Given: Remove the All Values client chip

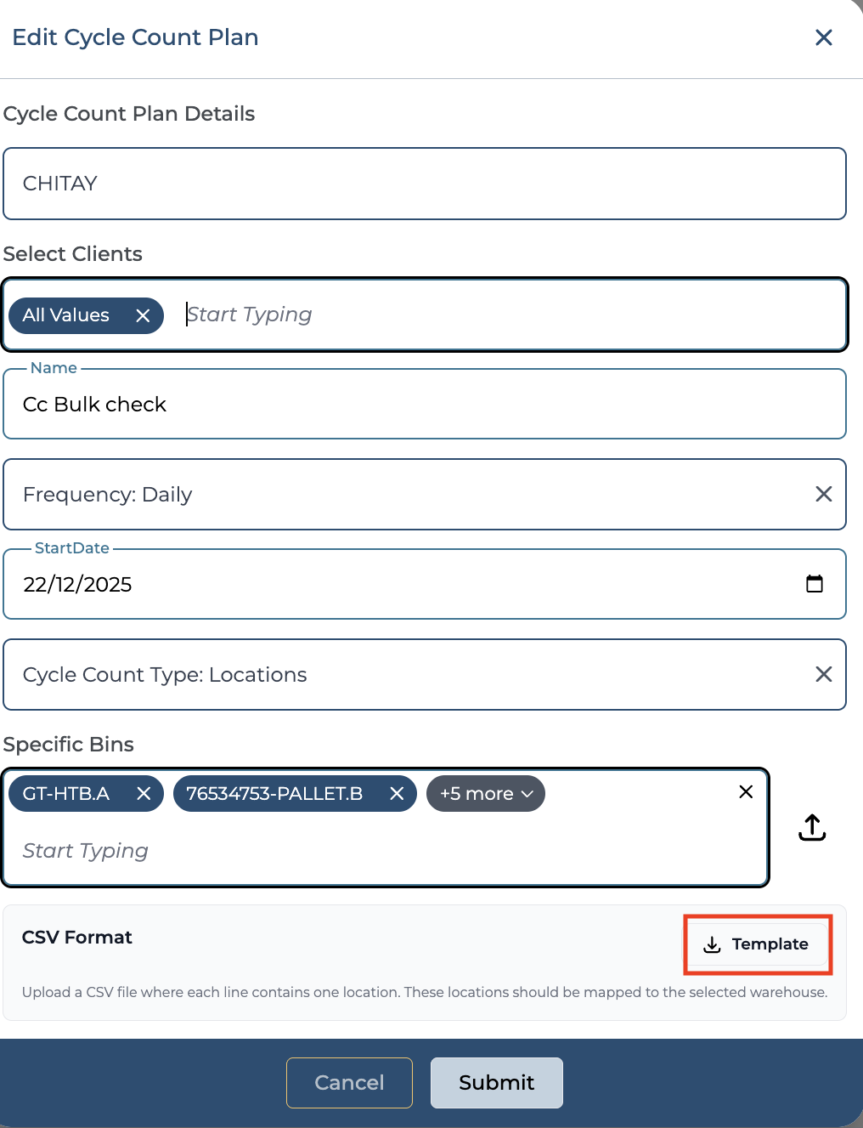Looking at the screenshot, I should point(143,315).
